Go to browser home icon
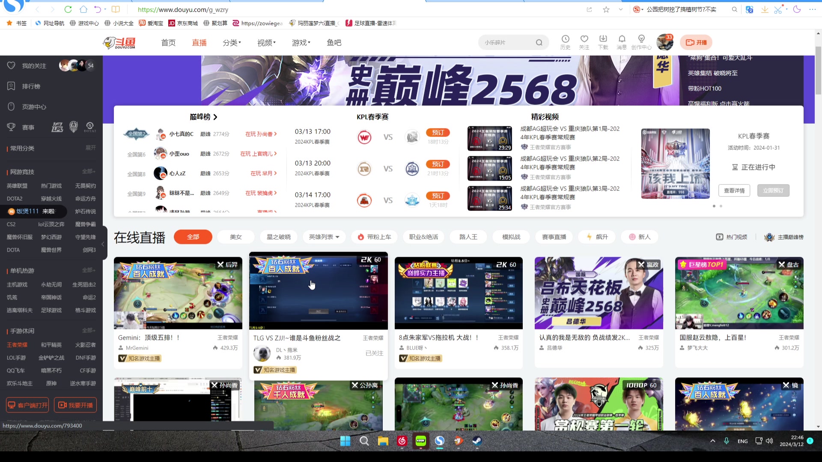The image size is (822, 462). (x=83, y=9)
